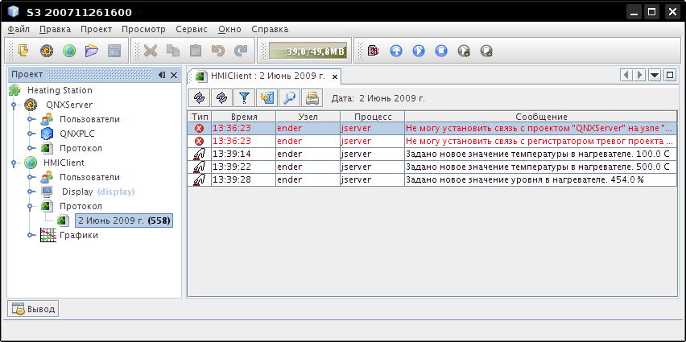This screenshot has width=686, height=342.
Task: Click the globe client toolbar icon
Action: pyautogui.click(x=69, y=51)
